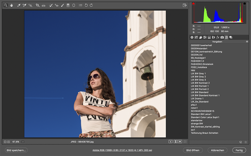
Task: Copy current settings to before
Action: click(x=180, y=142)
